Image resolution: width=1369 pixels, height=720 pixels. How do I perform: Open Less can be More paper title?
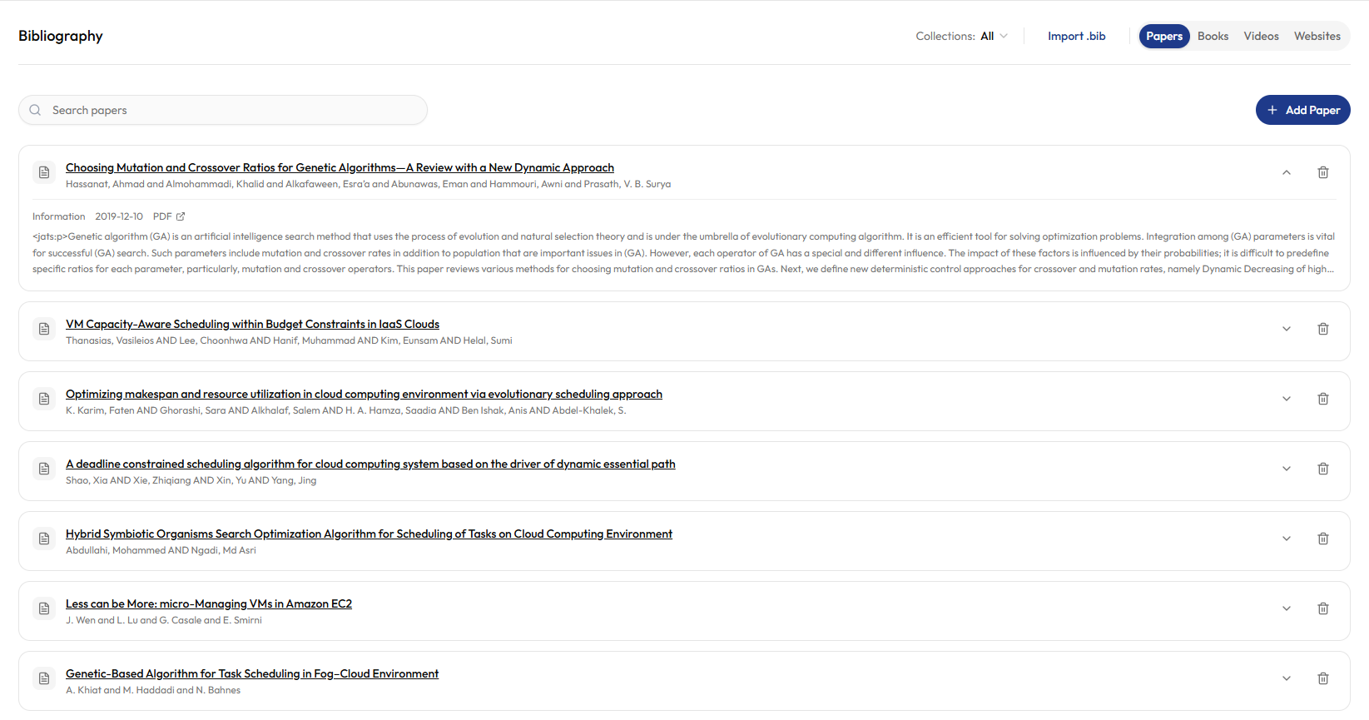209,603
